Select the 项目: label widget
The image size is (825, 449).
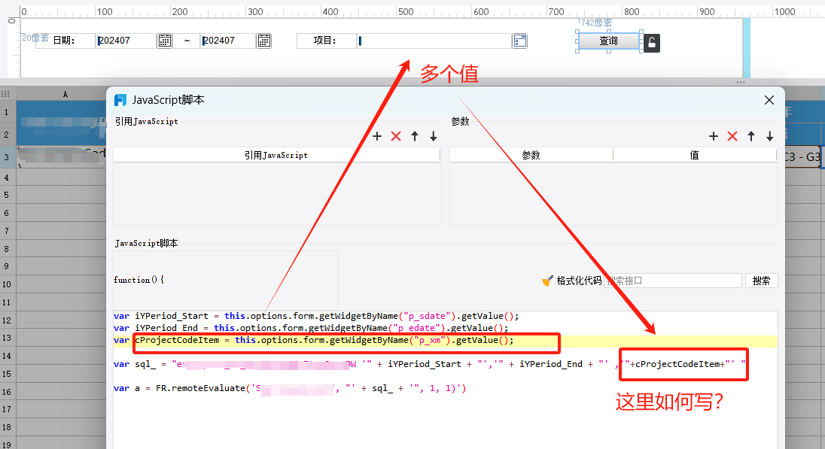coord(326,41)
